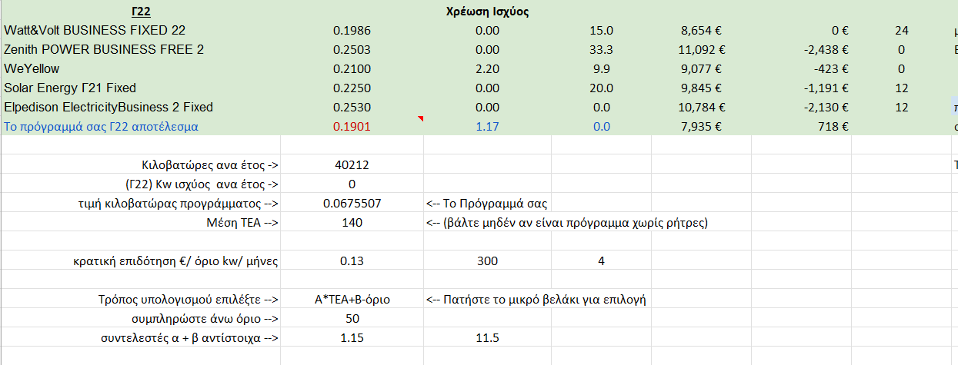
Task: Click the 0.2250 price cell
Action: coord(352,88)
